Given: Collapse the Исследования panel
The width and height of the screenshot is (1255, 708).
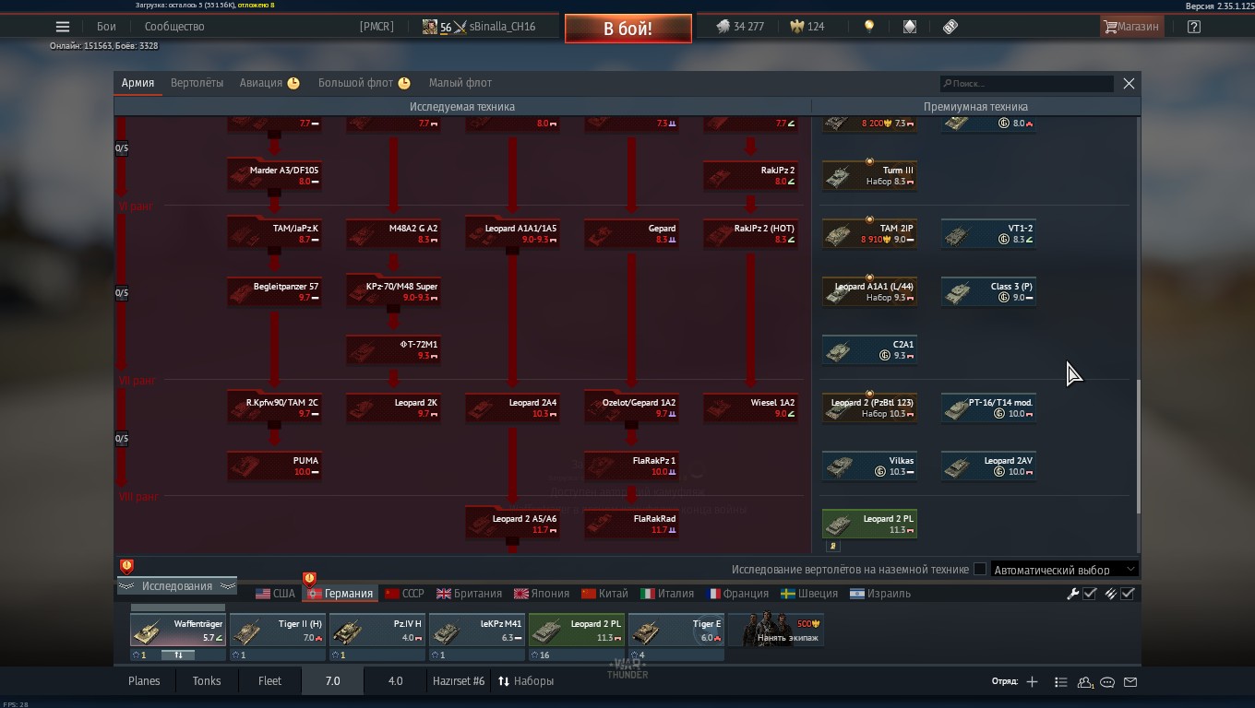Looking at the screenshot, I should pos(176,586).
